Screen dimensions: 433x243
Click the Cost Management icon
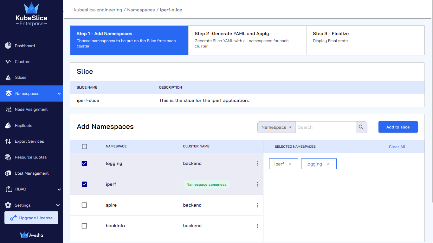(x=8, y=173)
